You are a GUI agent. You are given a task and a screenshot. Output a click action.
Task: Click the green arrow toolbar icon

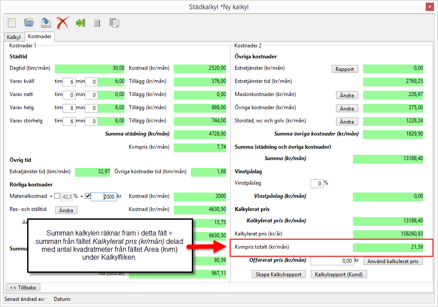[x=80, y=23]
